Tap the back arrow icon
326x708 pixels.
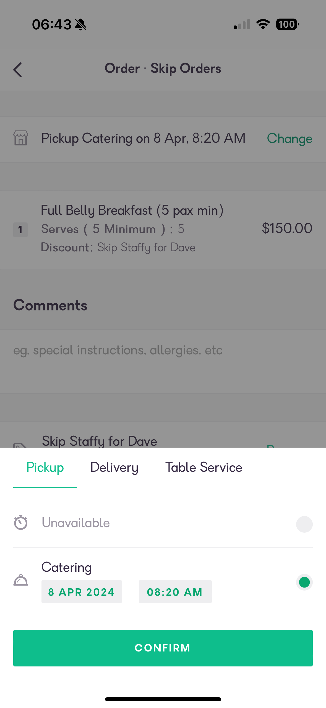click(x=18, y=70)
